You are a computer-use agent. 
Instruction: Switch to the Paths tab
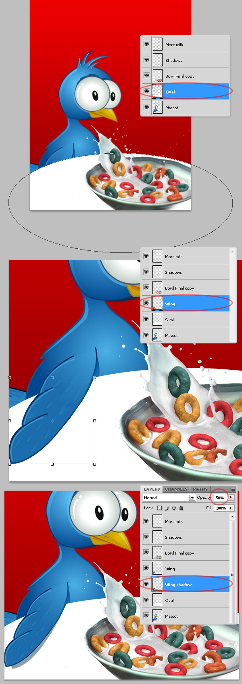pyautogui.click(x=200, y=489)
